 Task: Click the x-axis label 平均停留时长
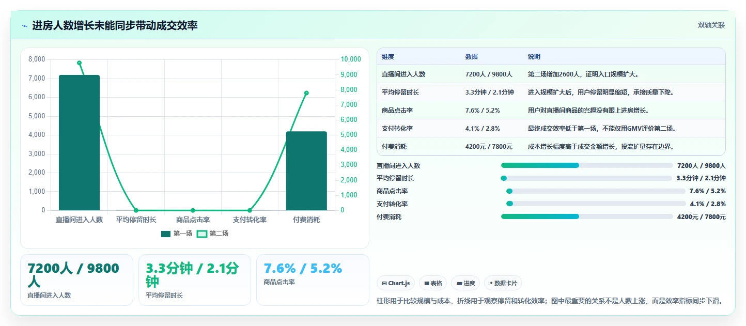tap(136, 220)
